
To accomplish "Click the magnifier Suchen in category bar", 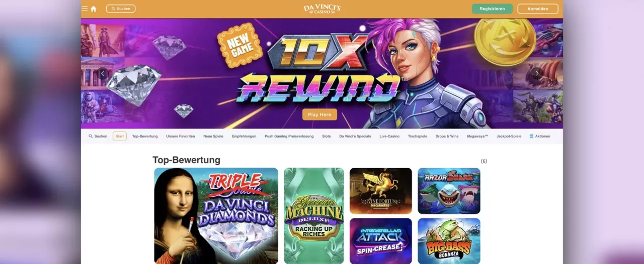I will click(98, 136).
